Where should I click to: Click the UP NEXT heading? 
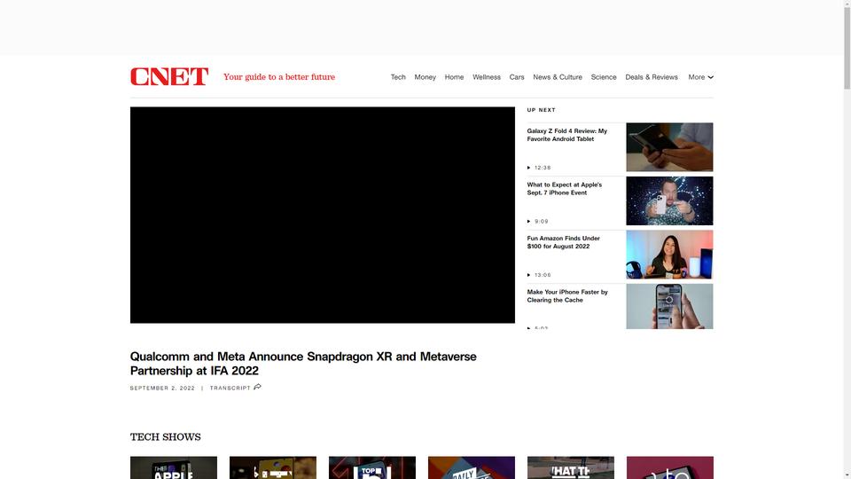click(x=541, y=110)
